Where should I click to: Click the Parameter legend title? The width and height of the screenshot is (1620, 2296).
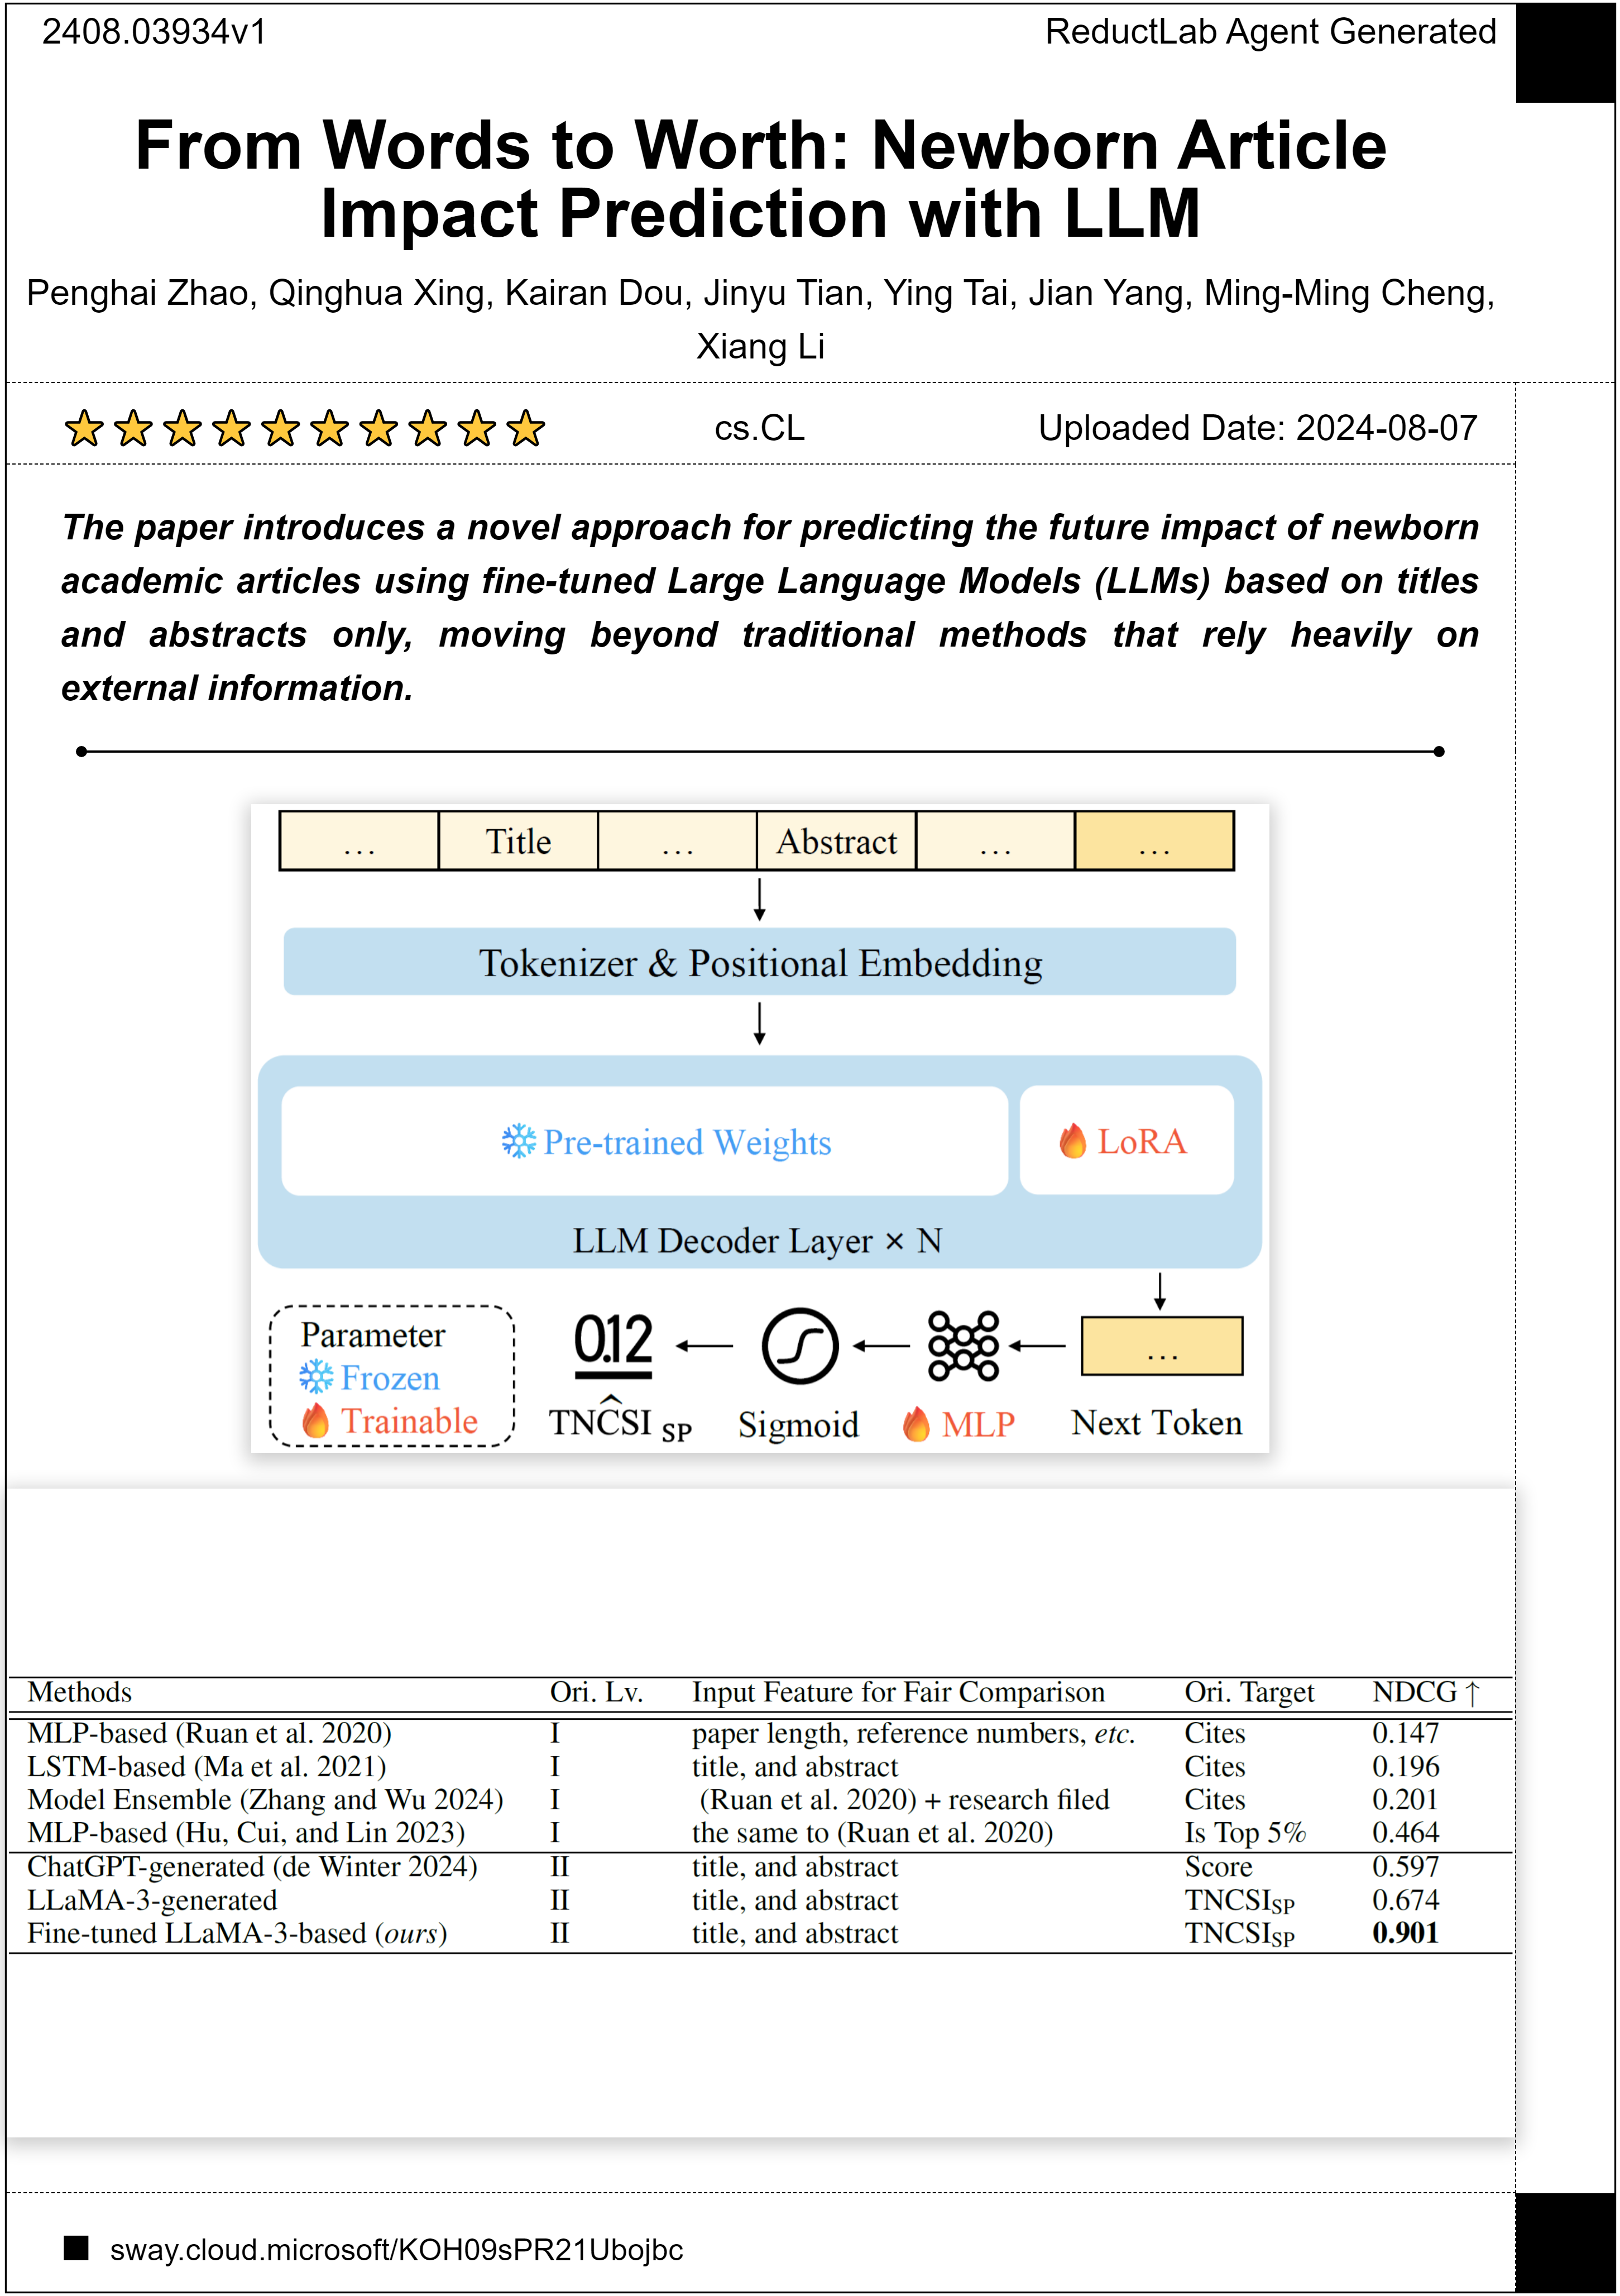[373, 1335]
